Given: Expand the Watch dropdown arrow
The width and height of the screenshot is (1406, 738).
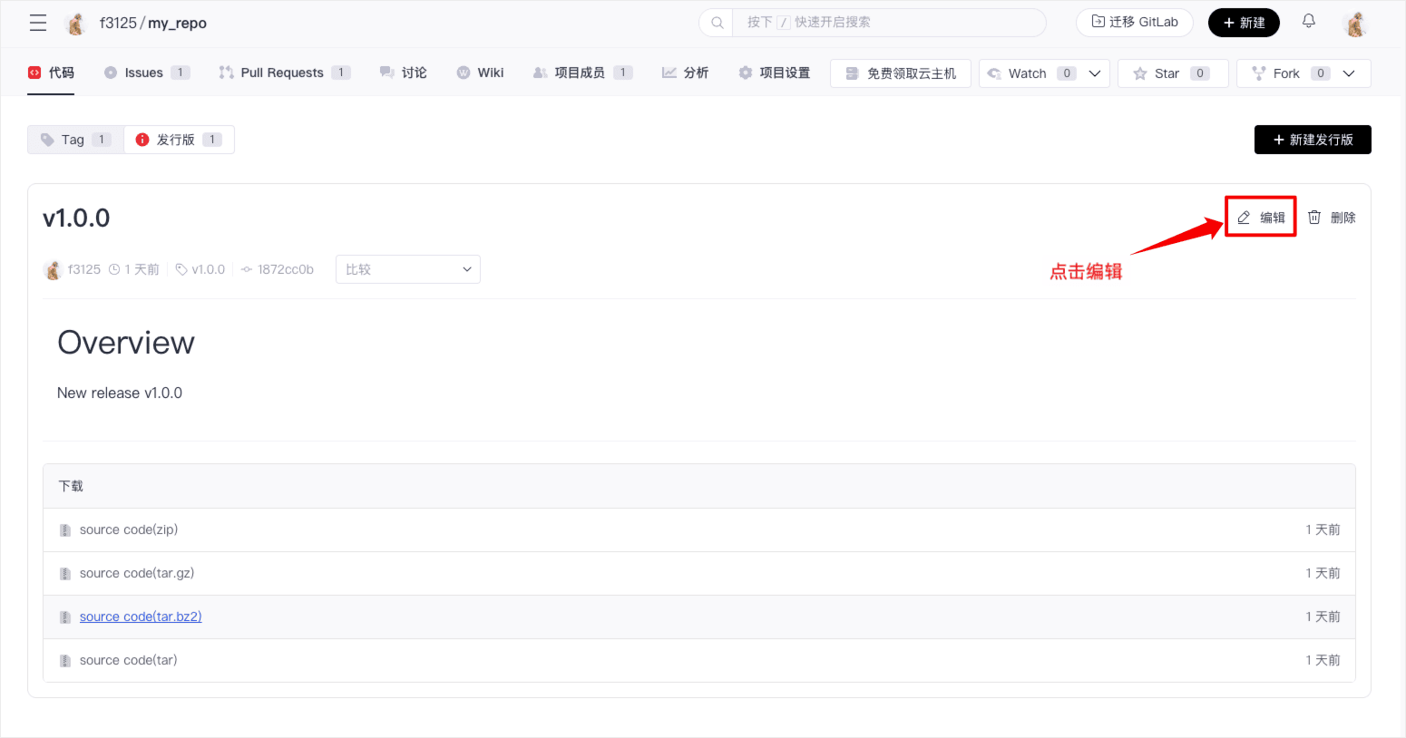Looking at the screenshot, I should tap(1095, 73).
